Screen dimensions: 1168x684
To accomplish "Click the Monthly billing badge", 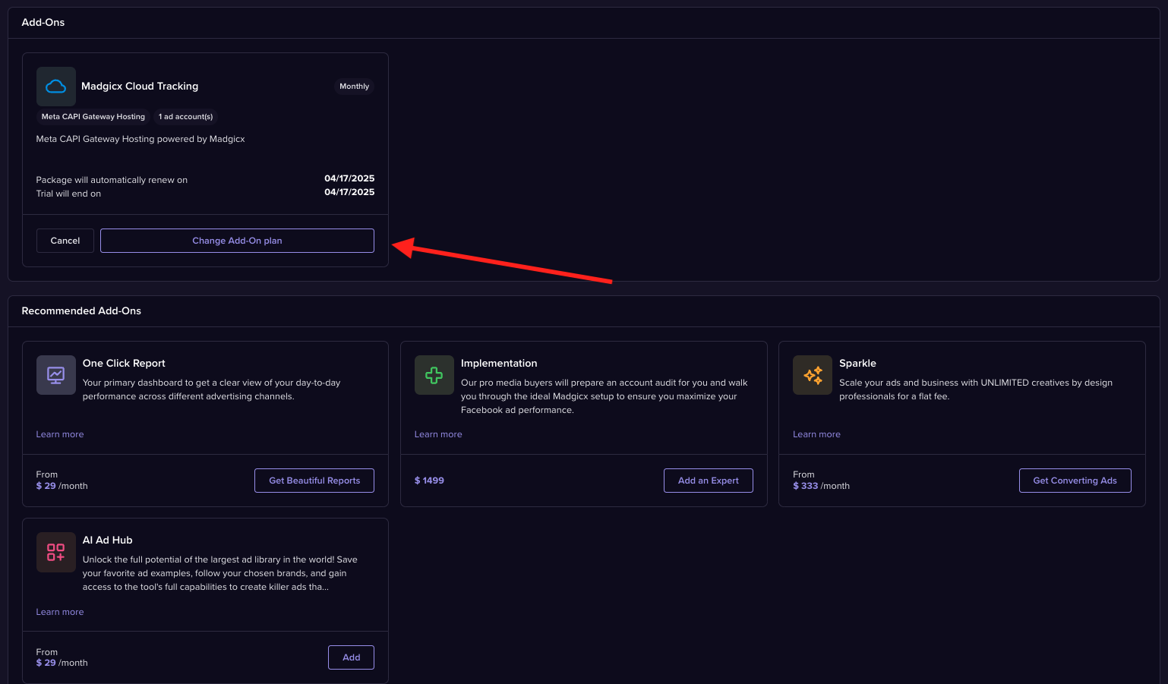I will pos(355,87).
